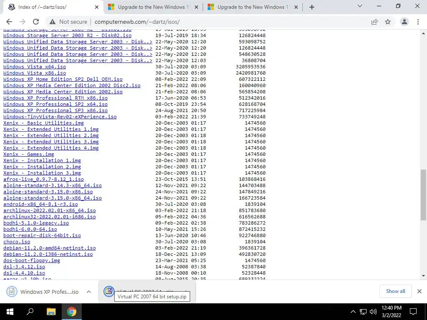
Task: Open alpine-standard-3.14.3-x86_64.iso link
Action: coord(53,185)
